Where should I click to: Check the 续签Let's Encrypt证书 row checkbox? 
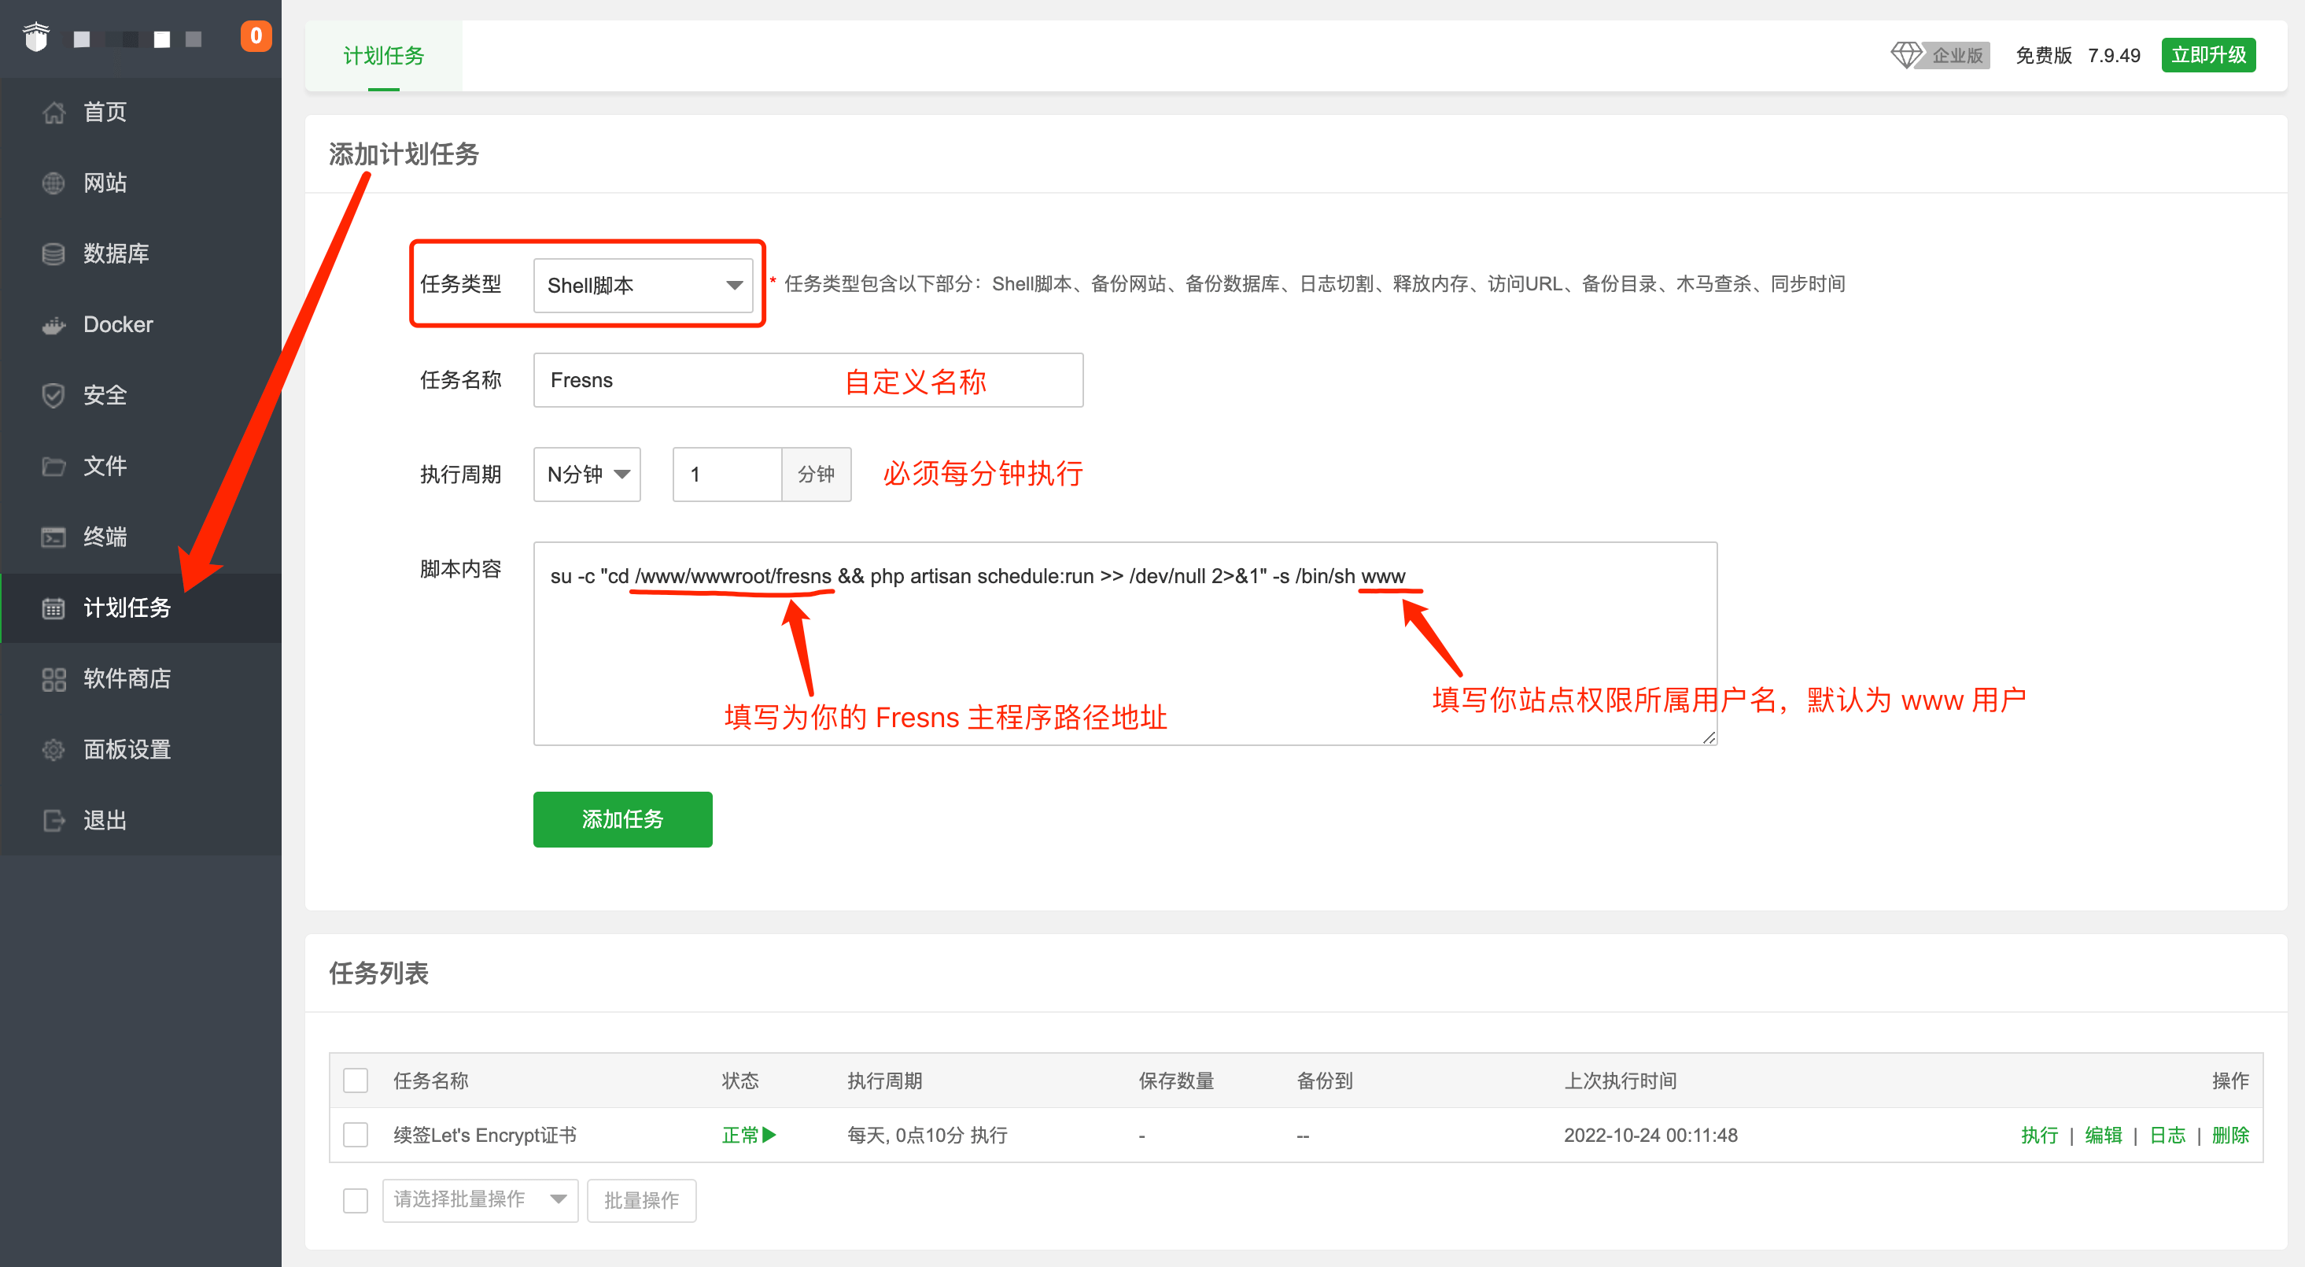coord(356,1135)
